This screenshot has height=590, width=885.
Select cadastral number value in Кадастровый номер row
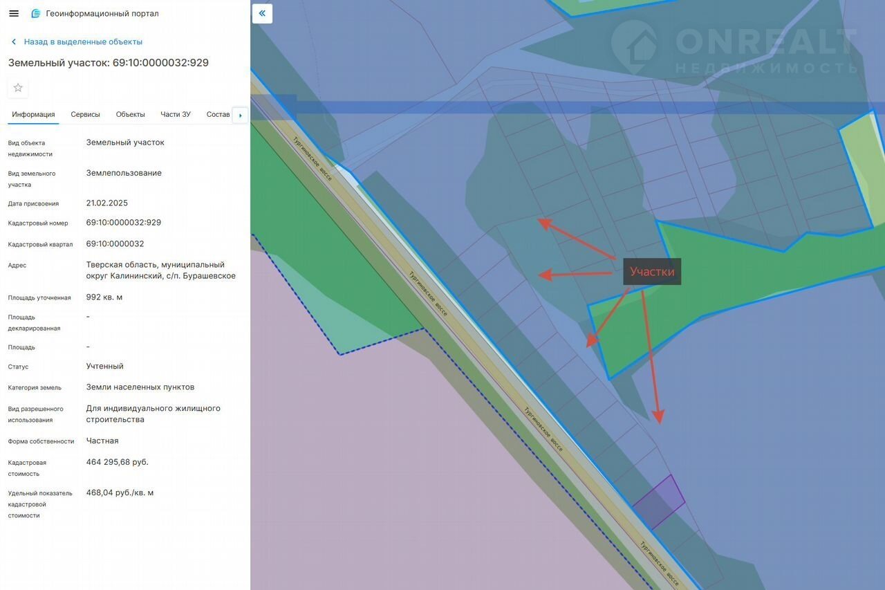click(124, 223)
